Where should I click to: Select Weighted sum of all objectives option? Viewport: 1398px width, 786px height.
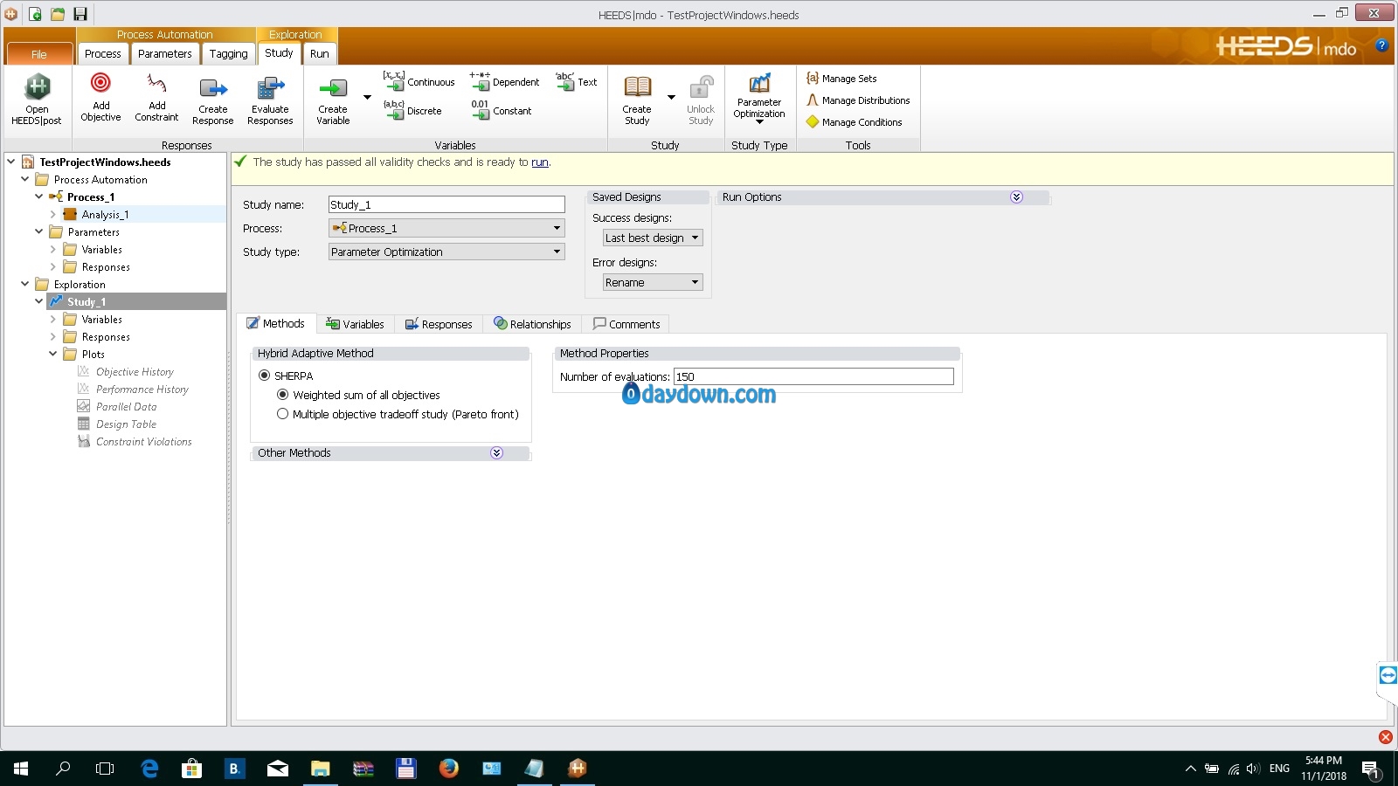pyautogui.click(x=282, y=395)
